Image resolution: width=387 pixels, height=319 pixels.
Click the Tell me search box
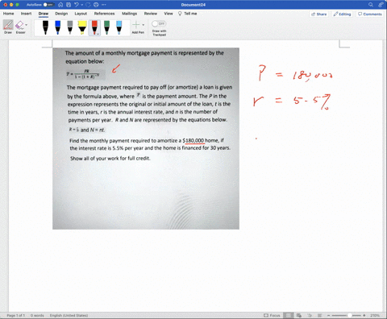[x=188, y=14]
